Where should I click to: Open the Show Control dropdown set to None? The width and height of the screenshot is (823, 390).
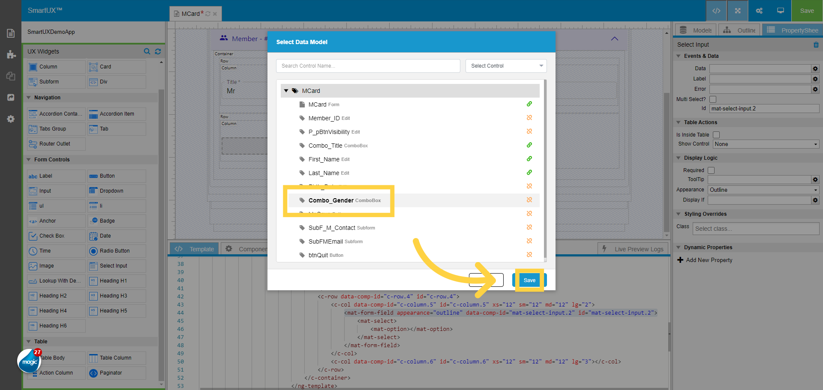click(x=766, y=144)
